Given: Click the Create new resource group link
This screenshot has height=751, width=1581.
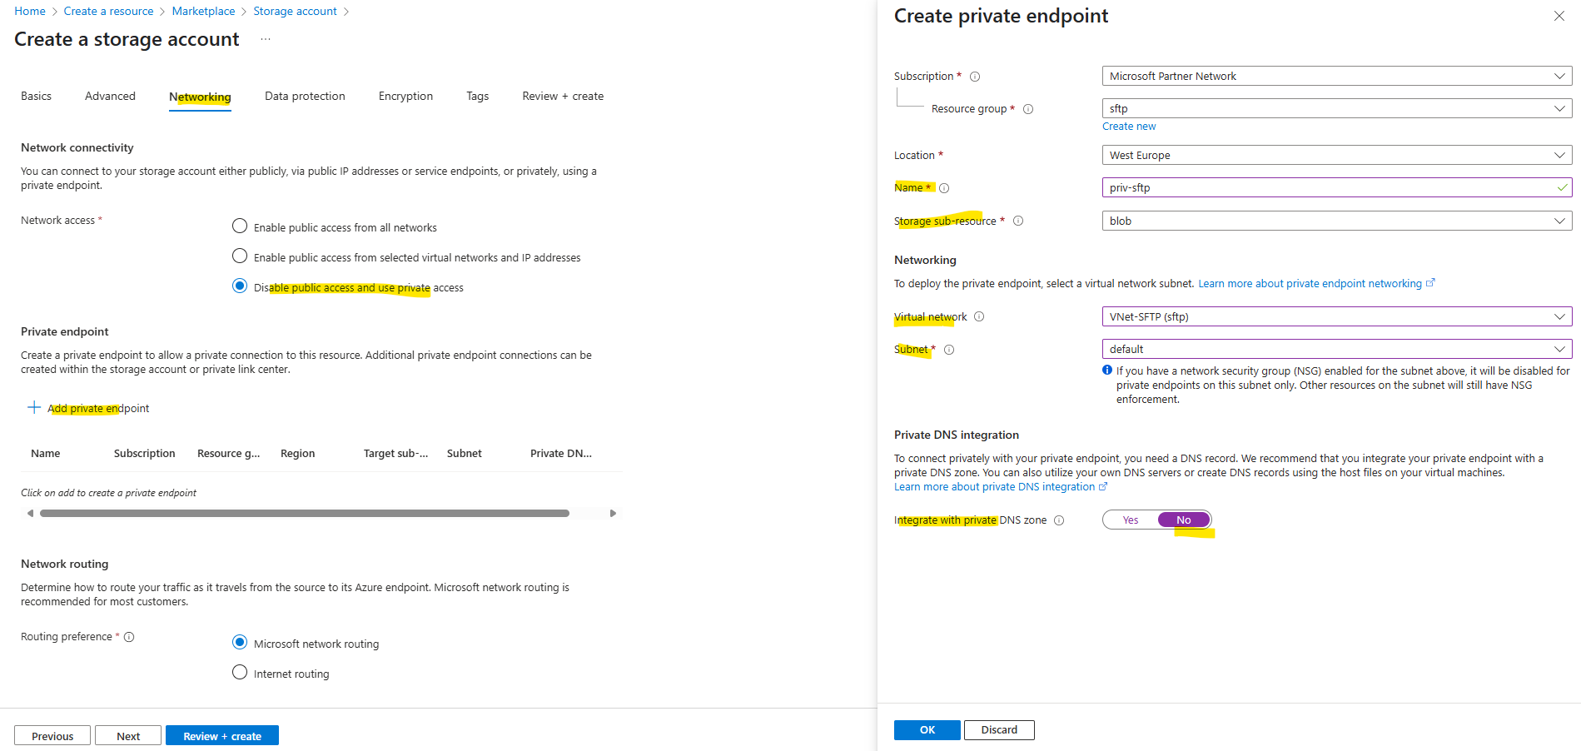Looking at the screenshot, I should (1129, 127).
